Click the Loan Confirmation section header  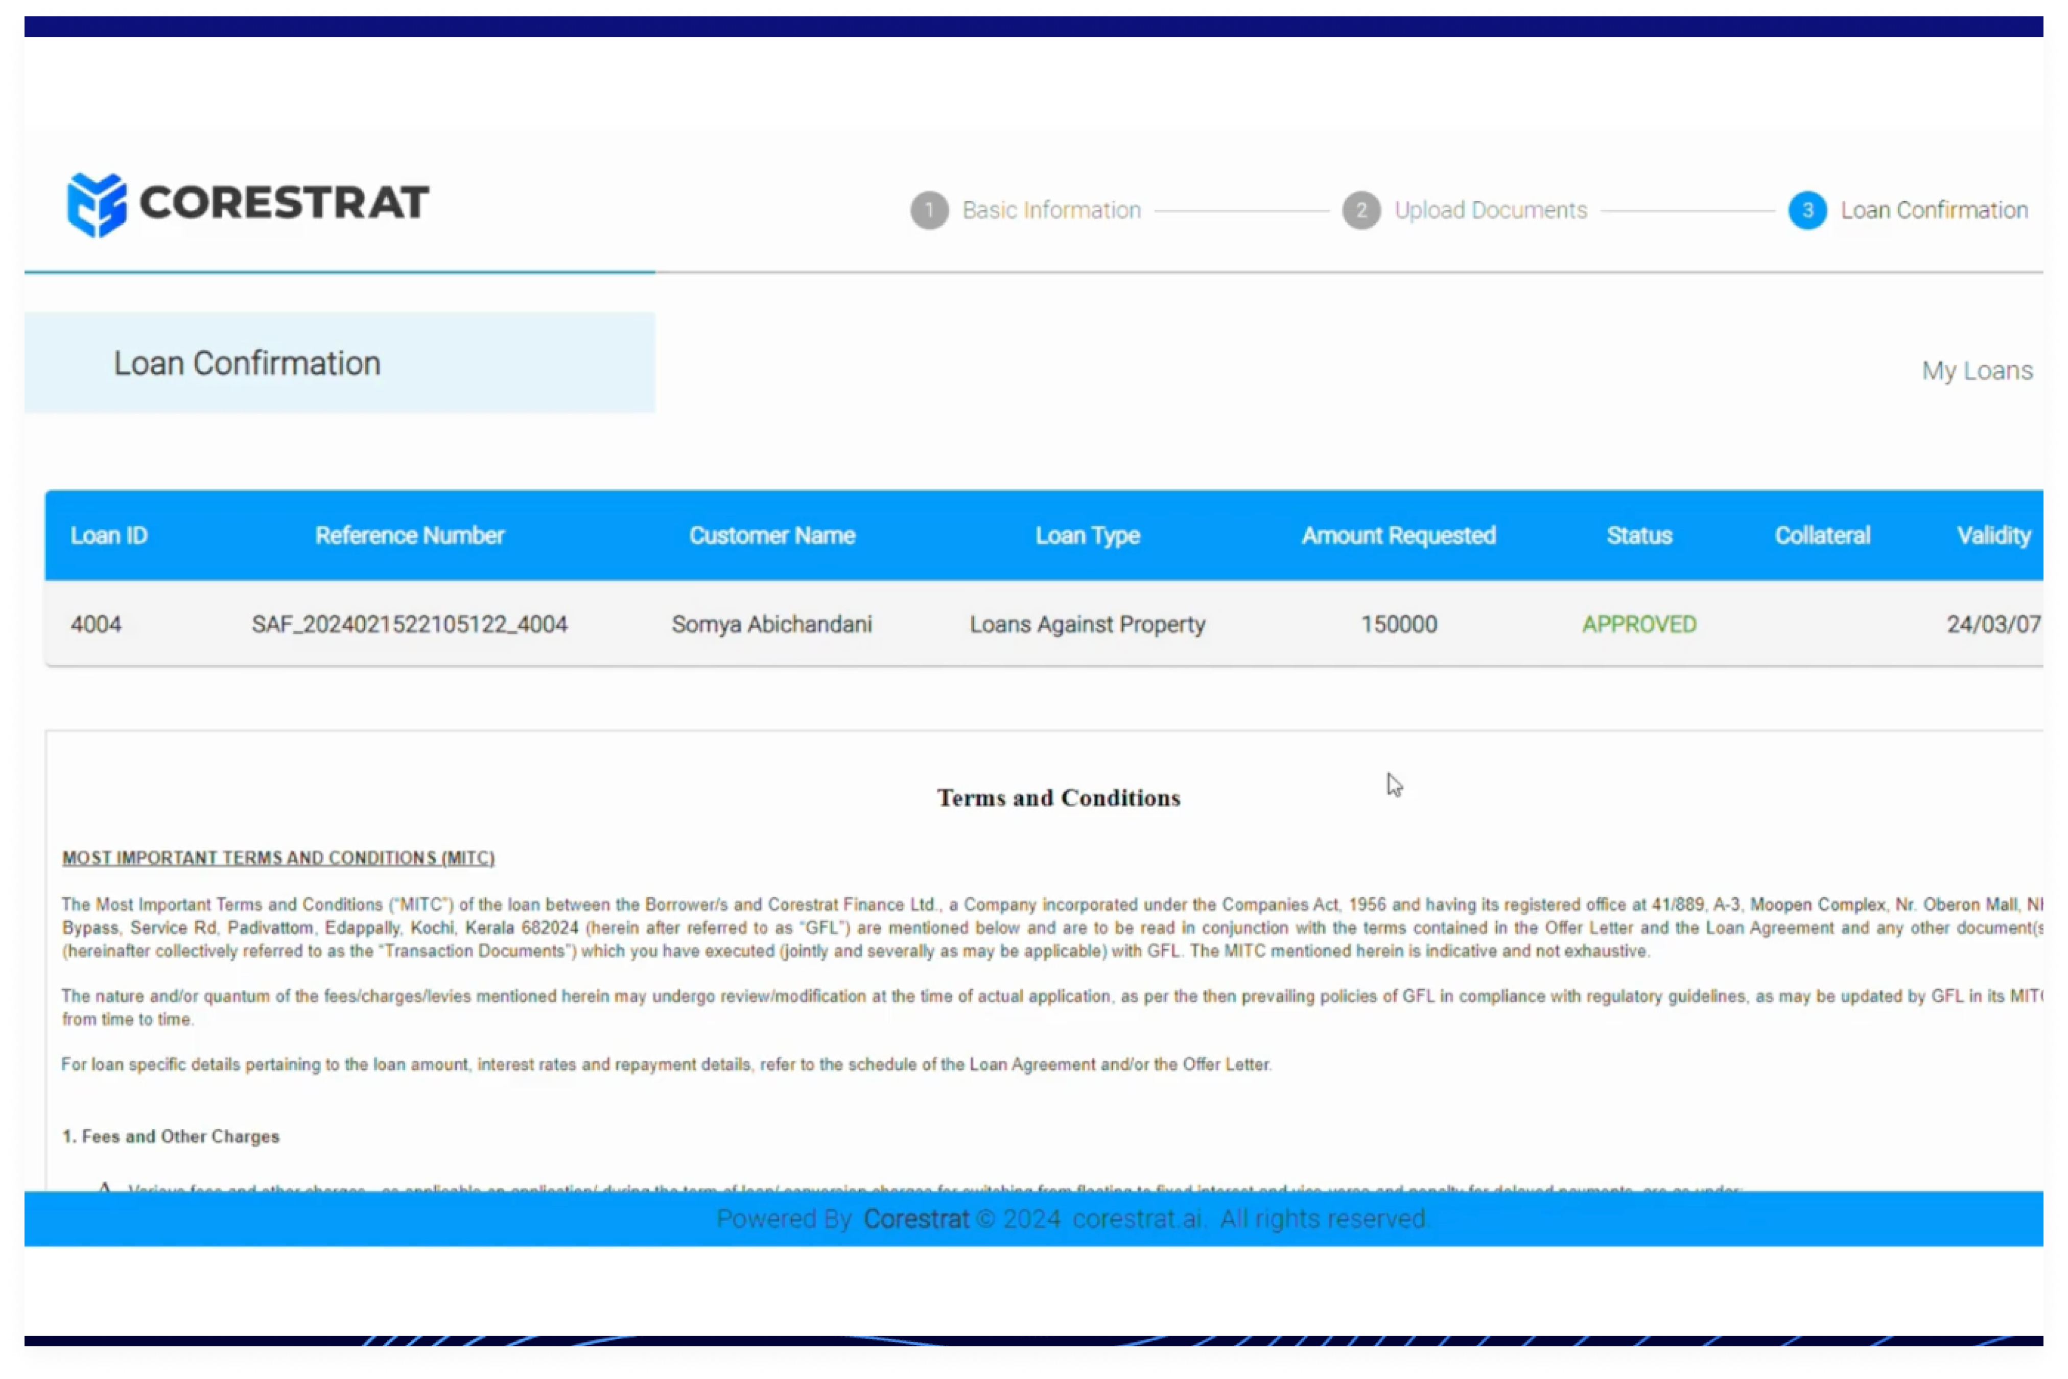[x=247, y=364]
